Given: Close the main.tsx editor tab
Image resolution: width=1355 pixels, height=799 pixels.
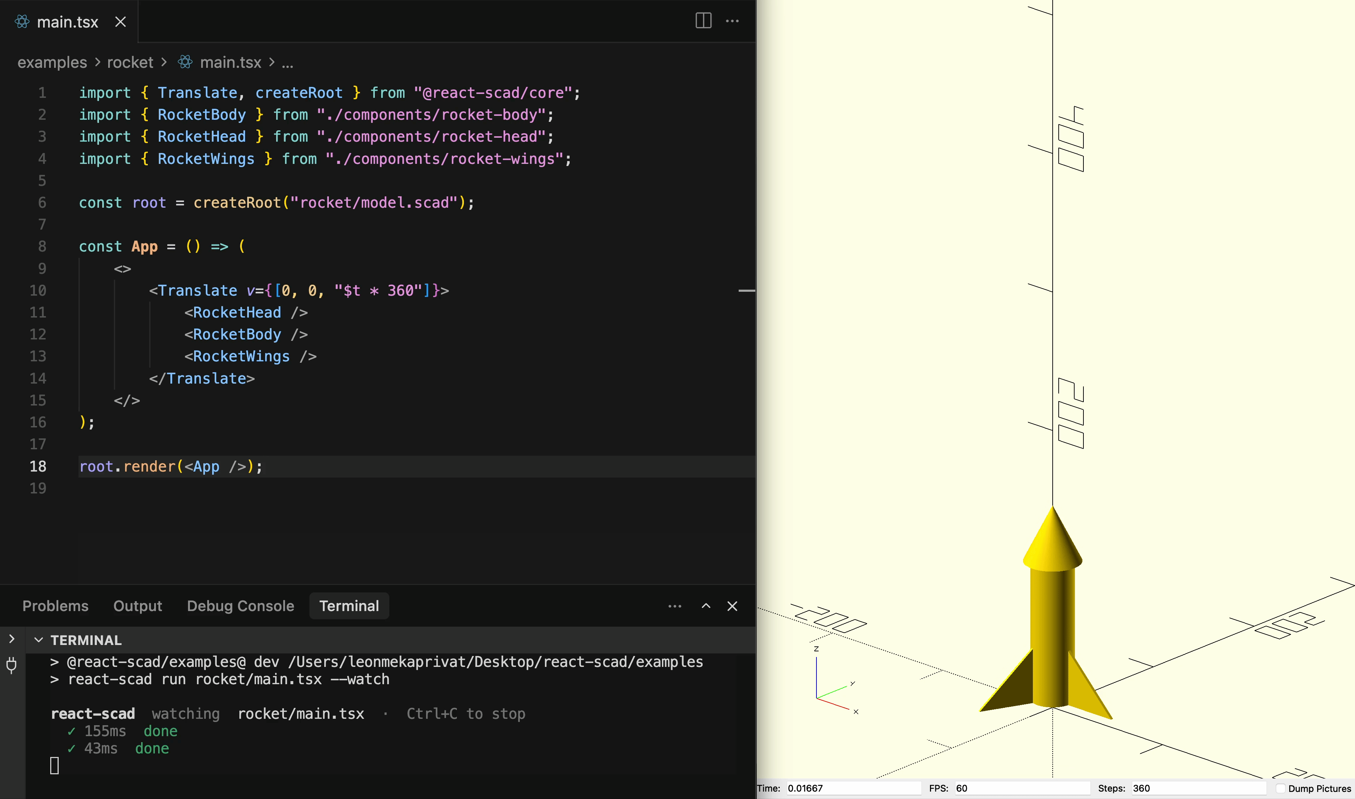Looking at the screenshot, I should point(120,22).
